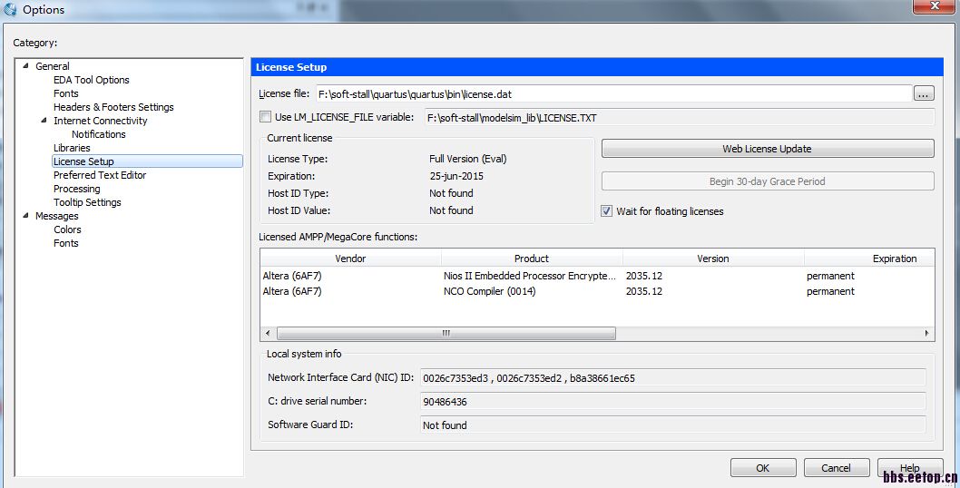Viewport: 960px width, 488px height.
Task: Open Preferred Text Editor settings
Action: click(100, 175)
